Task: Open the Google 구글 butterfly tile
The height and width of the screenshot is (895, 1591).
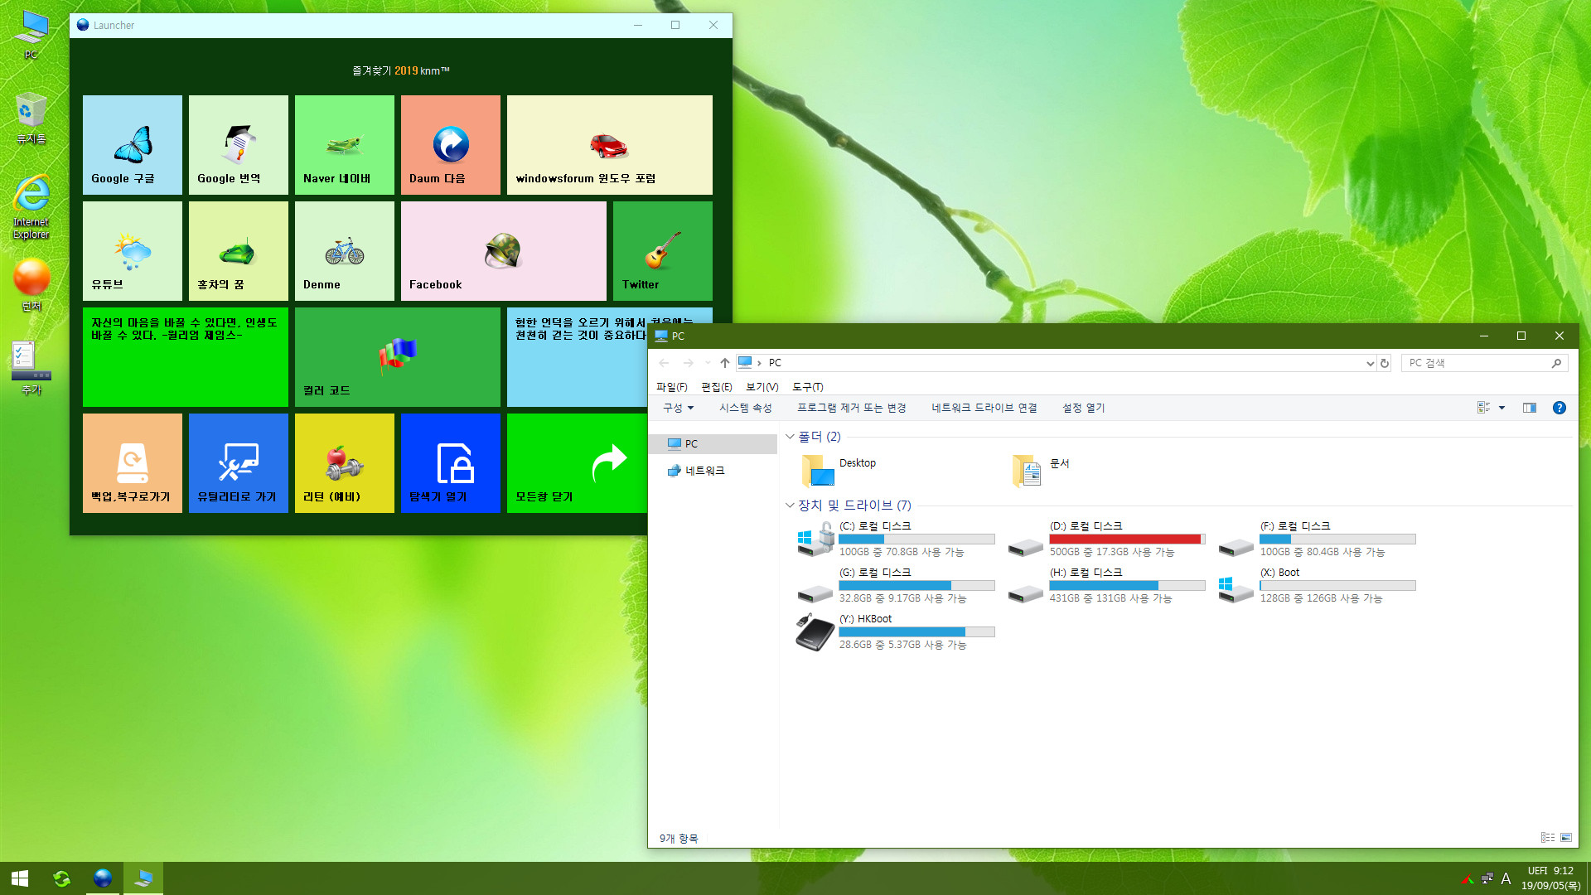Action: 133,145
